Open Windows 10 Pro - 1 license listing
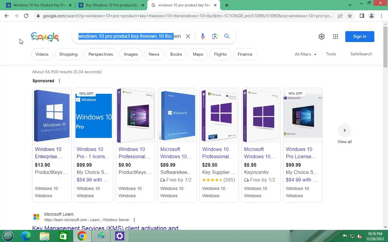The width and height of the screenshot is (388, 242). tap(93, 153)
